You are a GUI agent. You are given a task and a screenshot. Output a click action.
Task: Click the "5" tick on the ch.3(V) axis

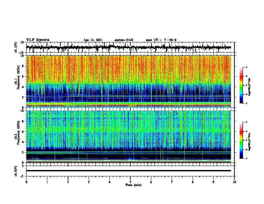click(23, 166)
